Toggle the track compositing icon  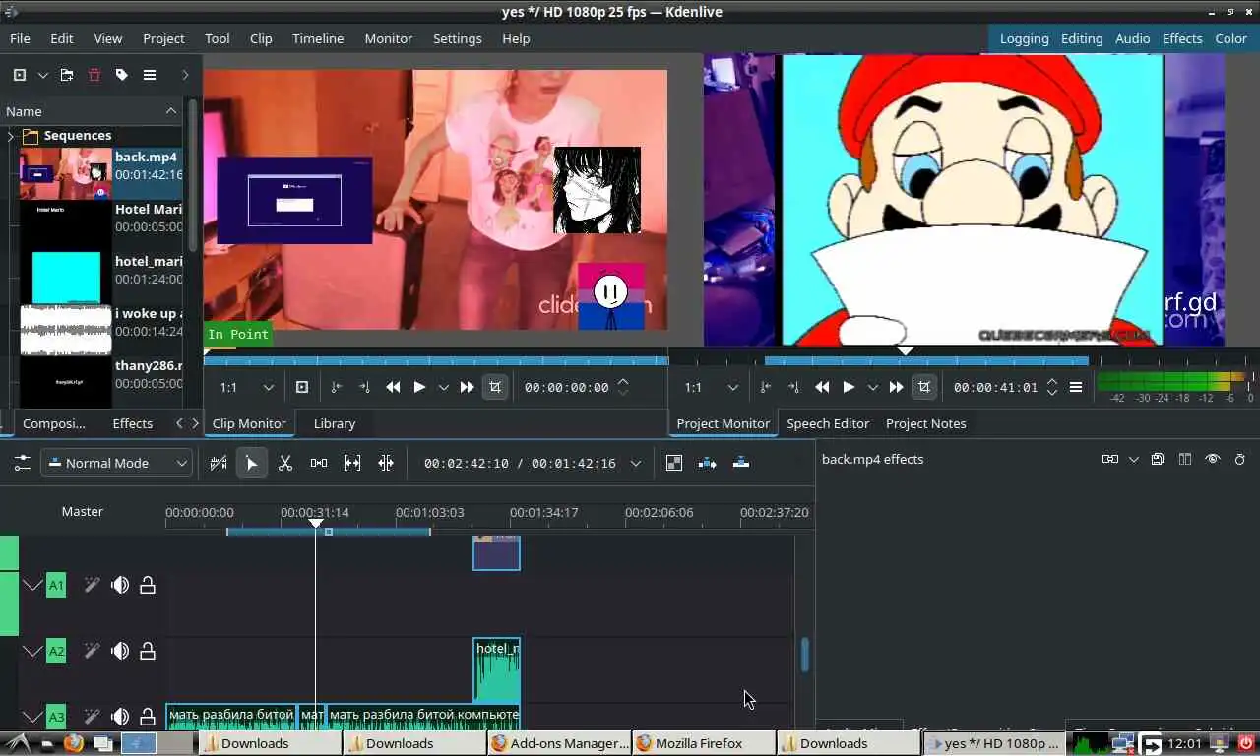point(674,463)
